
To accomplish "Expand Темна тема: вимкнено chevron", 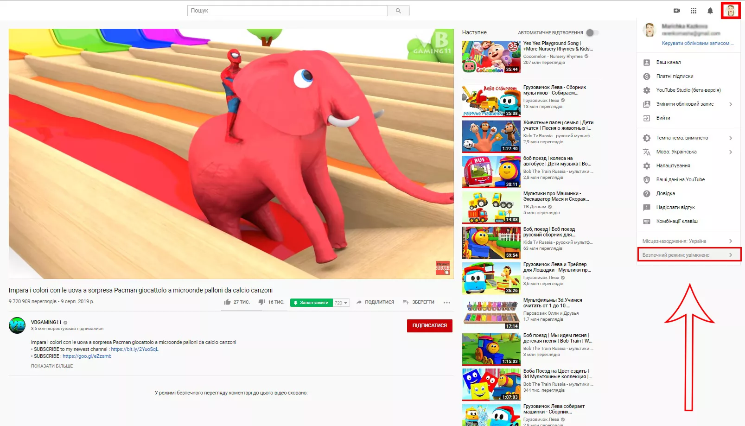I will point(731,138).
